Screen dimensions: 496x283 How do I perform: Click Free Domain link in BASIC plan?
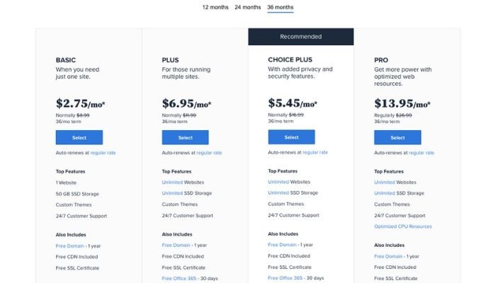pos(70,246)
